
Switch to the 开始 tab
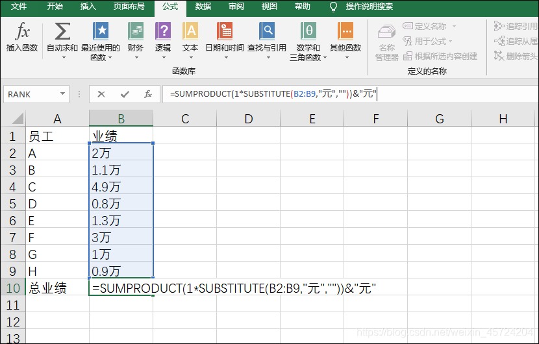click(x=55, y=6)
